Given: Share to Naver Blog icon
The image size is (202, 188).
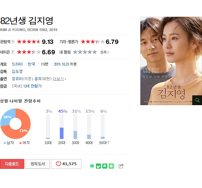Looking at the screenshot, I should pyautogui.click(x=92, y=166).
